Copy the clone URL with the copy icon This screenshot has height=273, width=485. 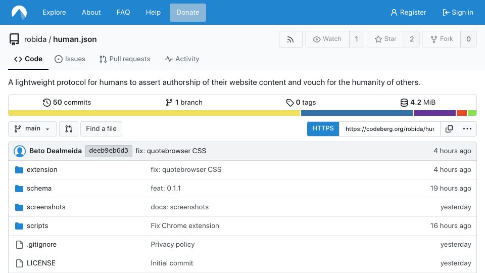pyautogui.click(x=449, y=129)
